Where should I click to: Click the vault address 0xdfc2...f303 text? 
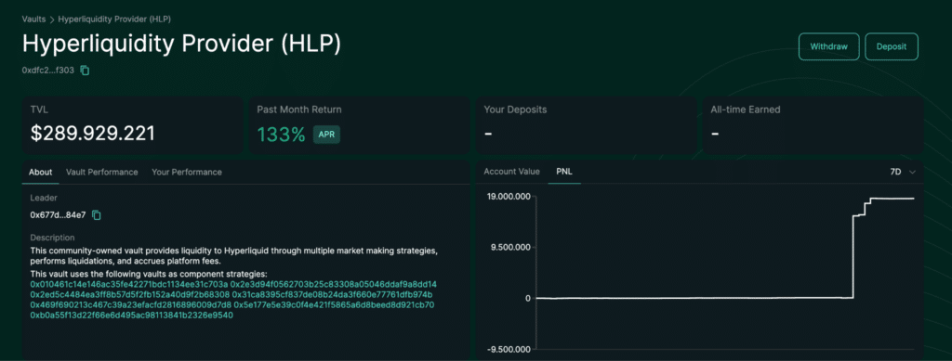pos(48,71)
